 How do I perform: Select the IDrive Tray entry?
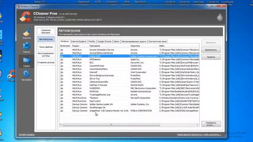(x=129, y=78)
